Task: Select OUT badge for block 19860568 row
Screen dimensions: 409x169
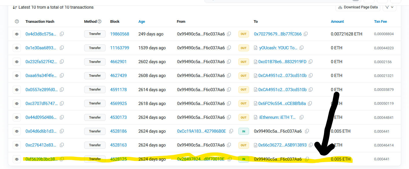Action: pos(244,34)
